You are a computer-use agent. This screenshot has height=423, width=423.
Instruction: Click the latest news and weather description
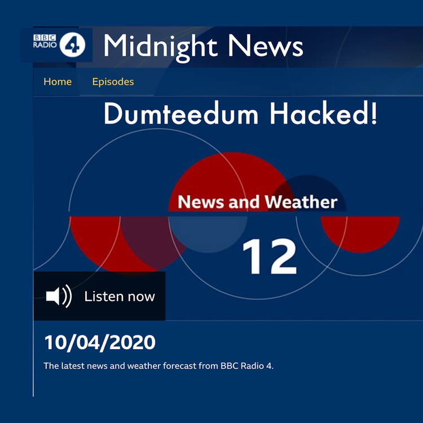tap(158, 366)
